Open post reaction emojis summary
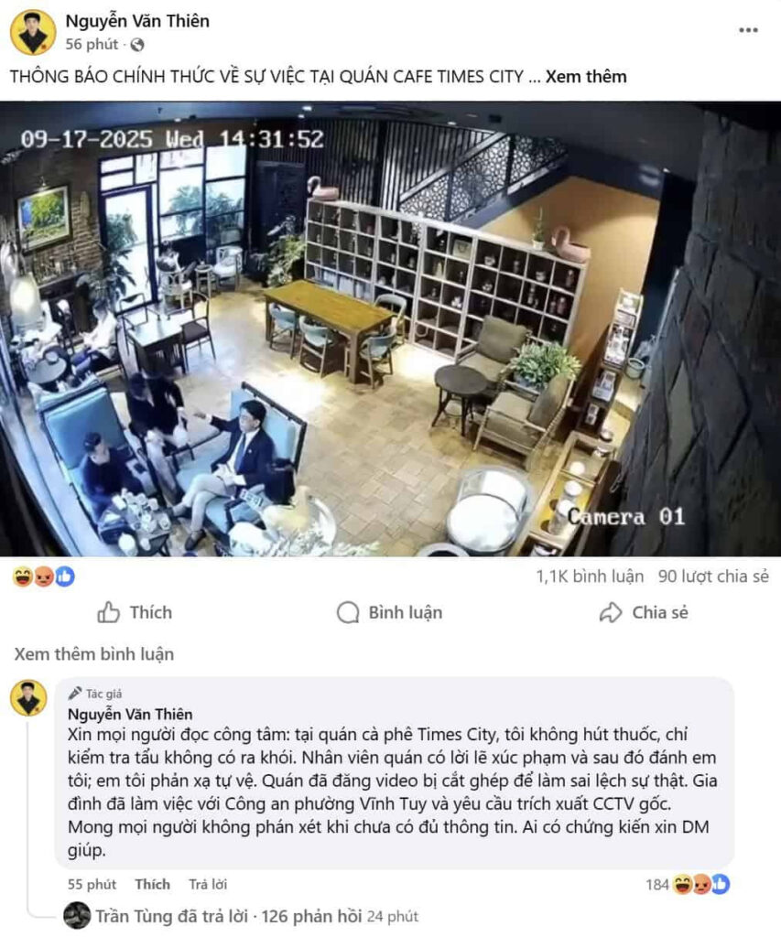Viewport: 781px width, 937px height. pos(44,576)
